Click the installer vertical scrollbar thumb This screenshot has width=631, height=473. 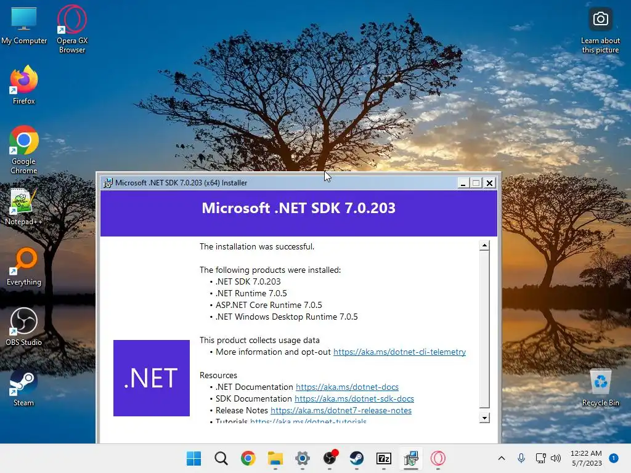click(x=484, y=329)
